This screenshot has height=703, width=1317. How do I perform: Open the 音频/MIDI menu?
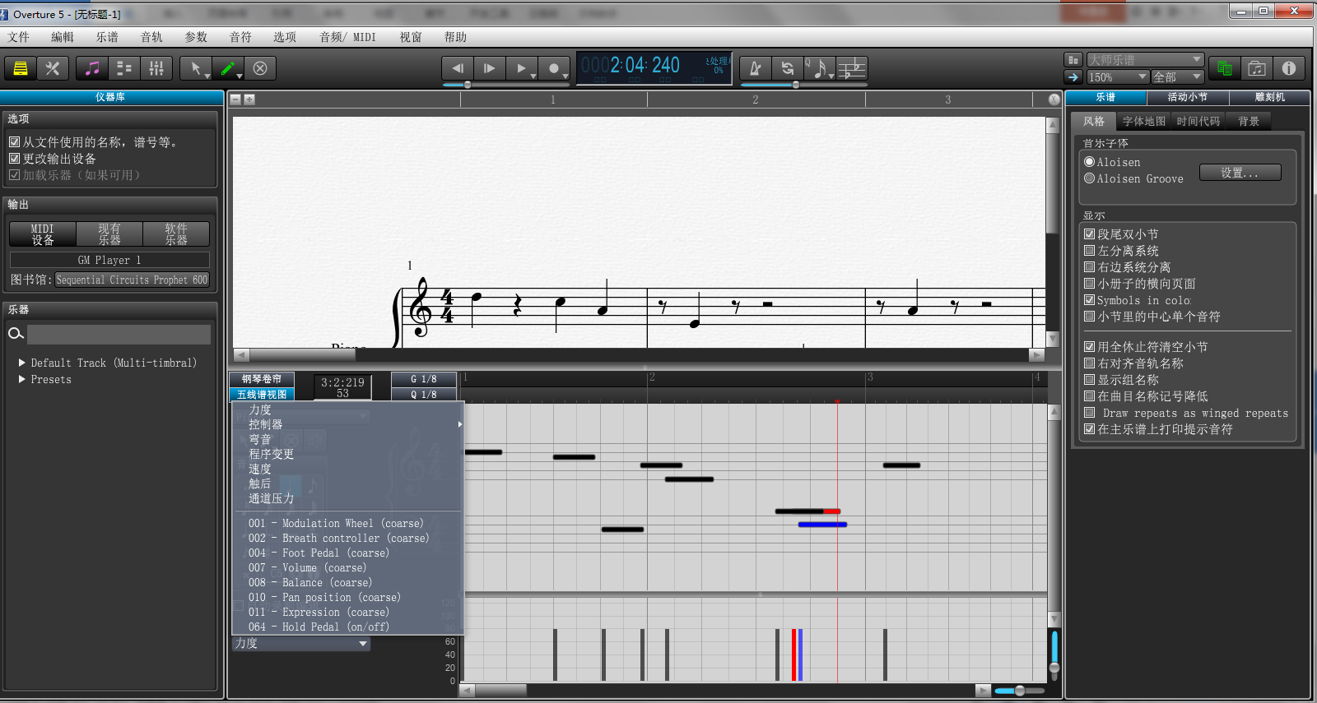(x=347, y=37)
